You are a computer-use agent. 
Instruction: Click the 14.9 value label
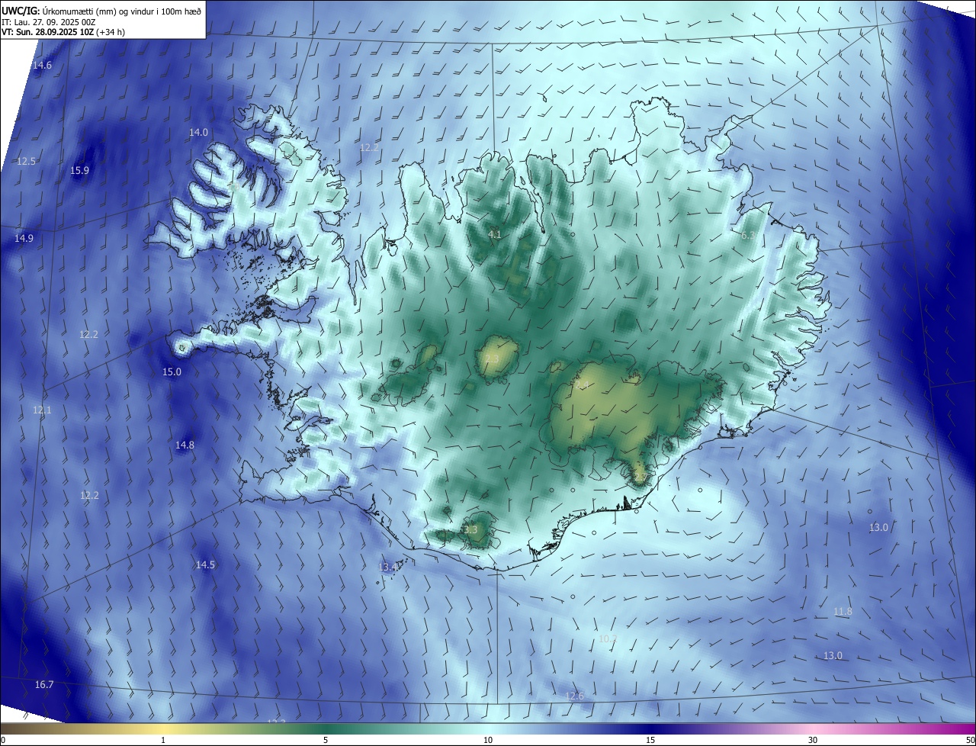click(24, 238)
